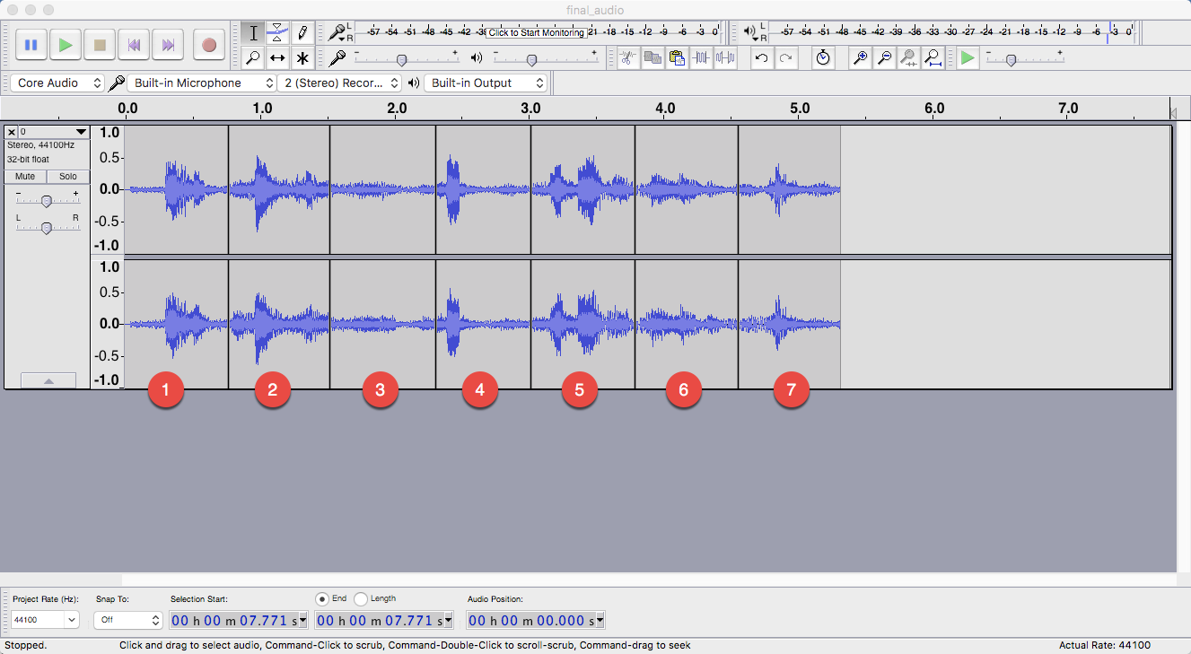Adjust the playback volume slider
1191x654 pixels.
532,60
